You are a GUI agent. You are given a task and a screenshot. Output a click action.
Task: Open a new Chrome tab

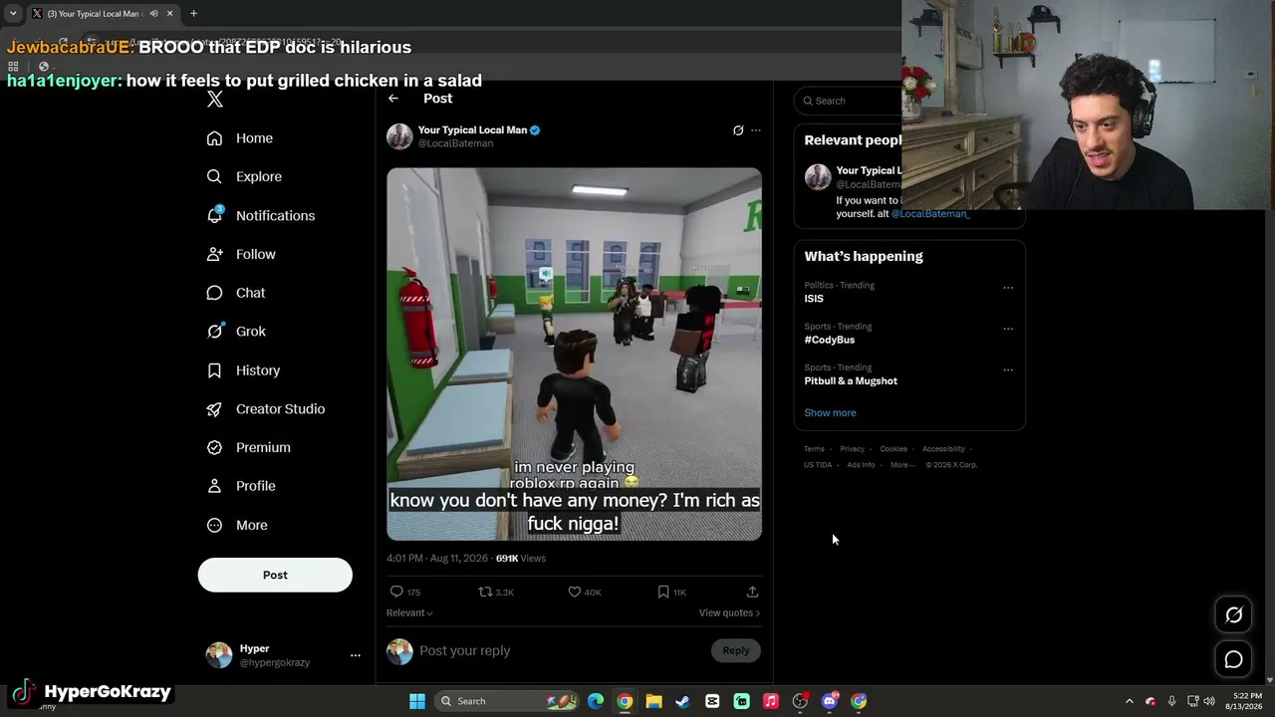click(x=193, y=14)
